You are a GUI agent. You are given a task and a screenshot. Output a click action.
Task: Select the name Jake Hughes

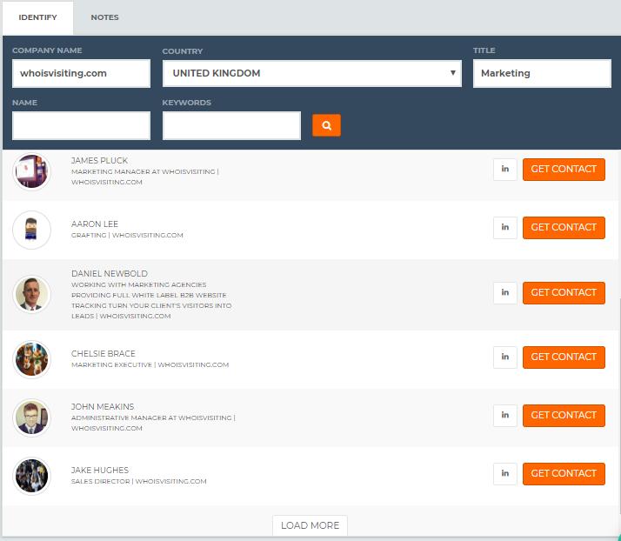[x=100, y=470]
